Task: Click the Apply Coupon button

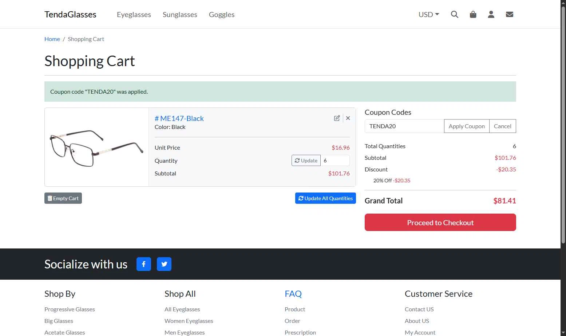Action: 467,126
